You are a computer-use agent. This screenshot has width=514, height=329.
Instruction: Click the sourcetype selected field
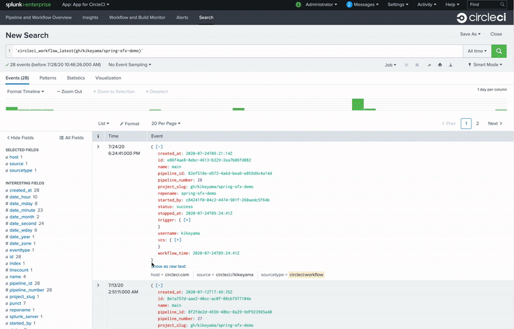(x=21, y=170)
